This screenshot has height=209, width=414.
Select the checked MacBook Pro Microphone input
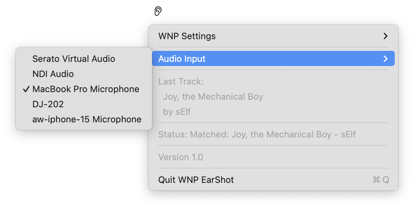click(84, 89)
